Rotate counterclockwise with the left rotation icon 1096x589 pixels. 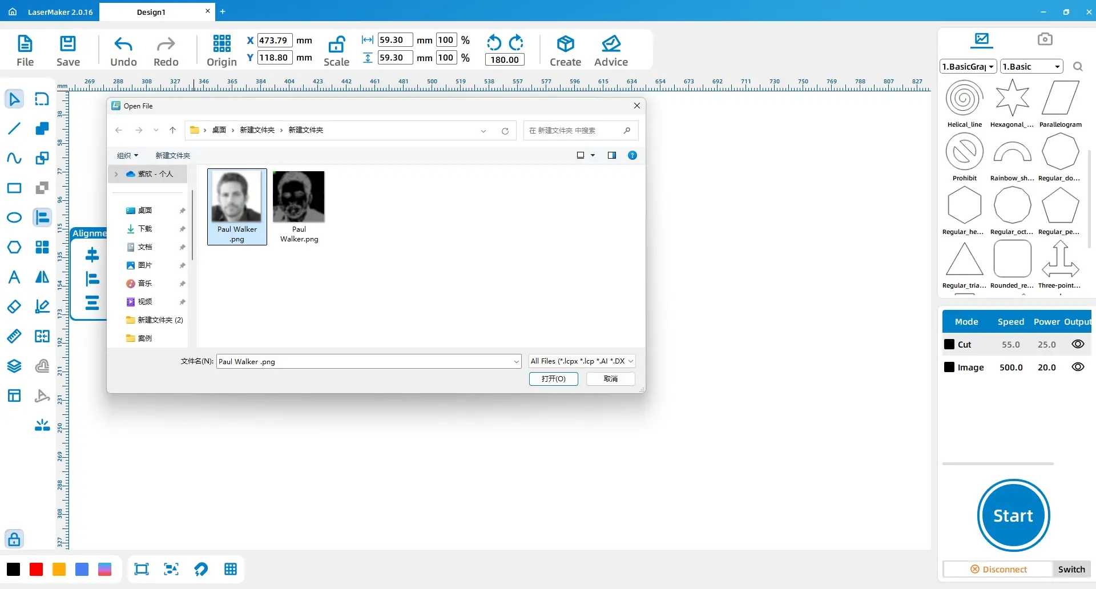click(x=494, y=43)
